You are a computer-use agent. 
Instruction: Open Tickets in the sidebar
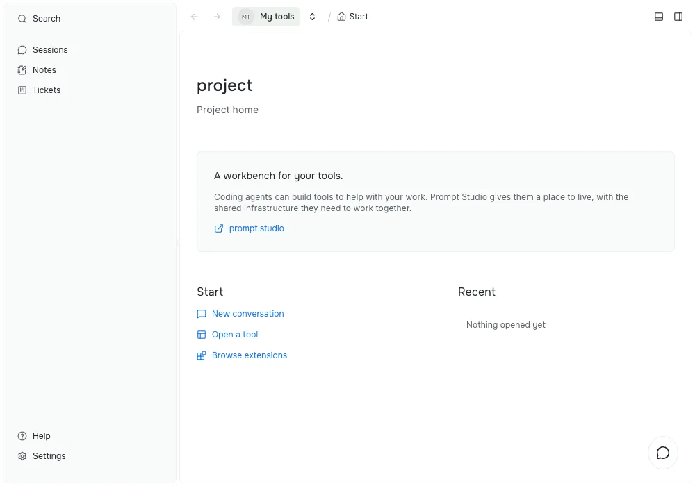point(90,90)
